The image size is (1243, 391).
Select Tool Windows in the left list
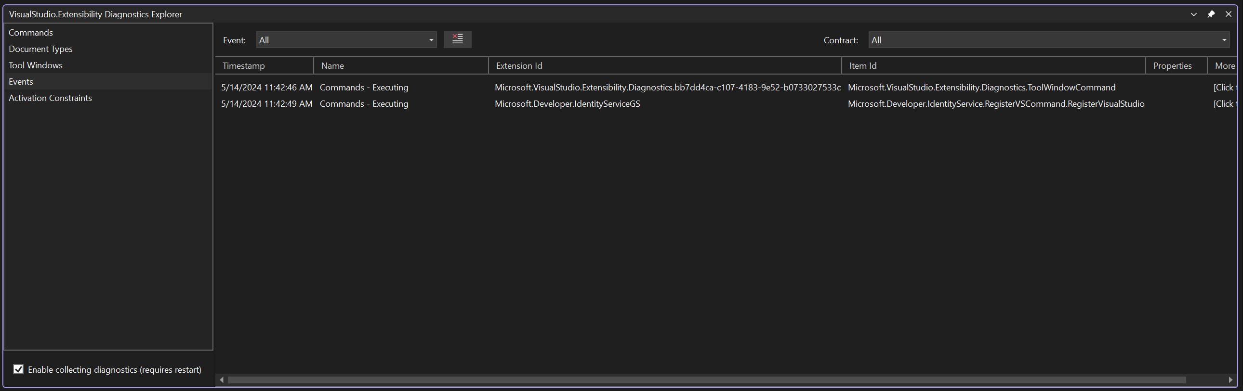[108, 65]
